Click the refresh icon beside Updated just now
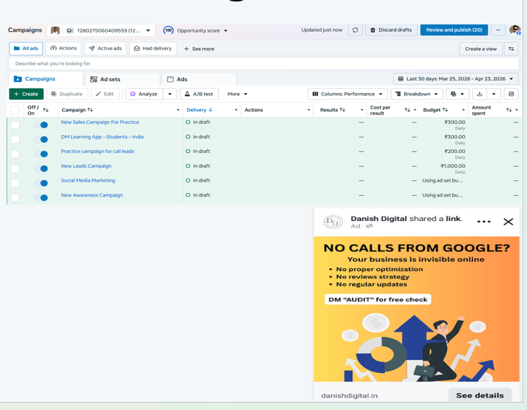 click(356, 30)
